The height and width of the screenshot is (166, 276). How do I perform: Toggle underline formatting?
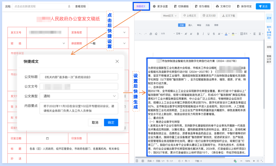pyautogui.click(x=209, y=34)
